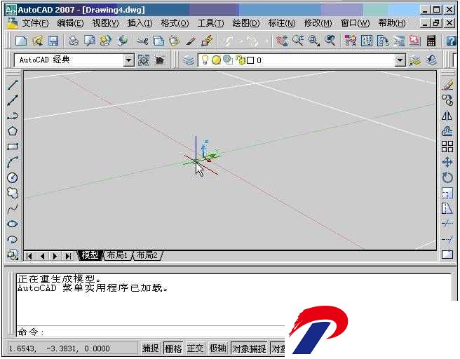Open the 视图(V) menu
This screenshot has width=460, height=359.
tap(105, 23)
